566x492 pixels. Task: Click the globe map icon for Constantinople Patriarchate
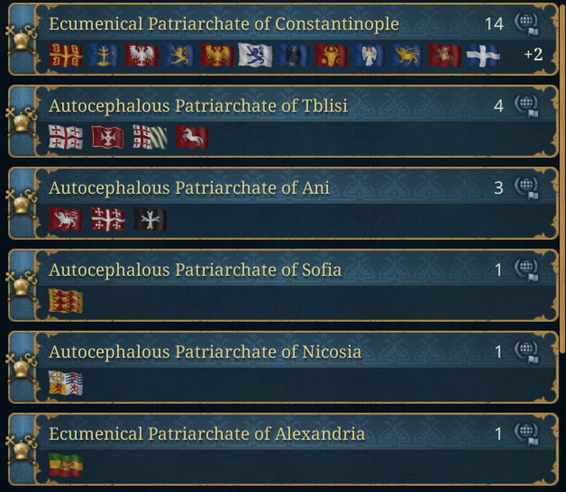[x=526, y=24]
